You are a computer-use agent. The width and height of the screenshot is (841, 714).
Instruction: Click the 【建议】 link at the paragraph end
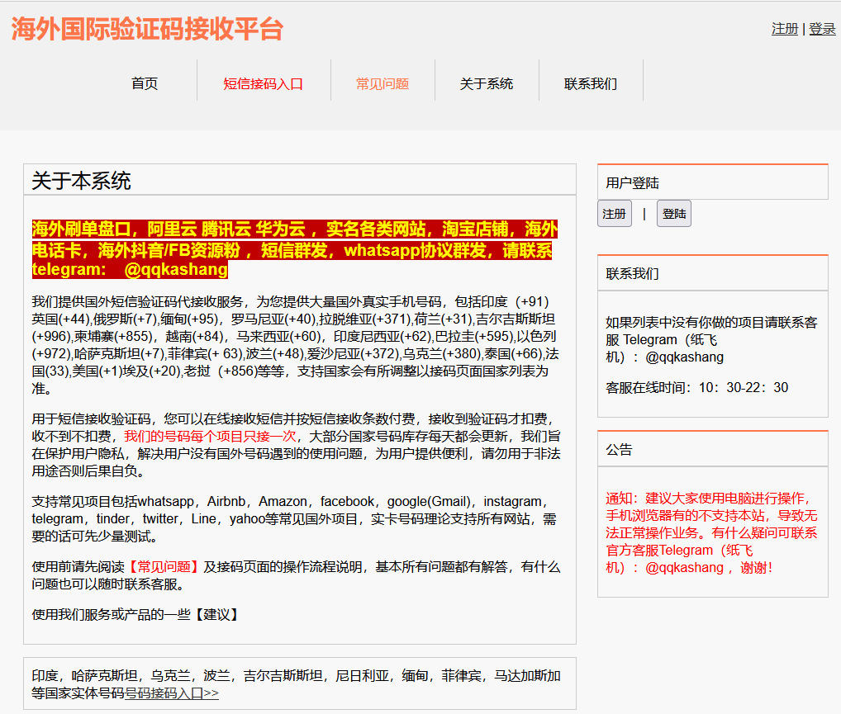pos(216,614)
